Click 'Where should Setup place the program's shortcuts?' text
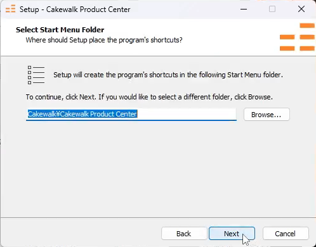This screenshot has width=316, height=247. click(x=104, y=40)
